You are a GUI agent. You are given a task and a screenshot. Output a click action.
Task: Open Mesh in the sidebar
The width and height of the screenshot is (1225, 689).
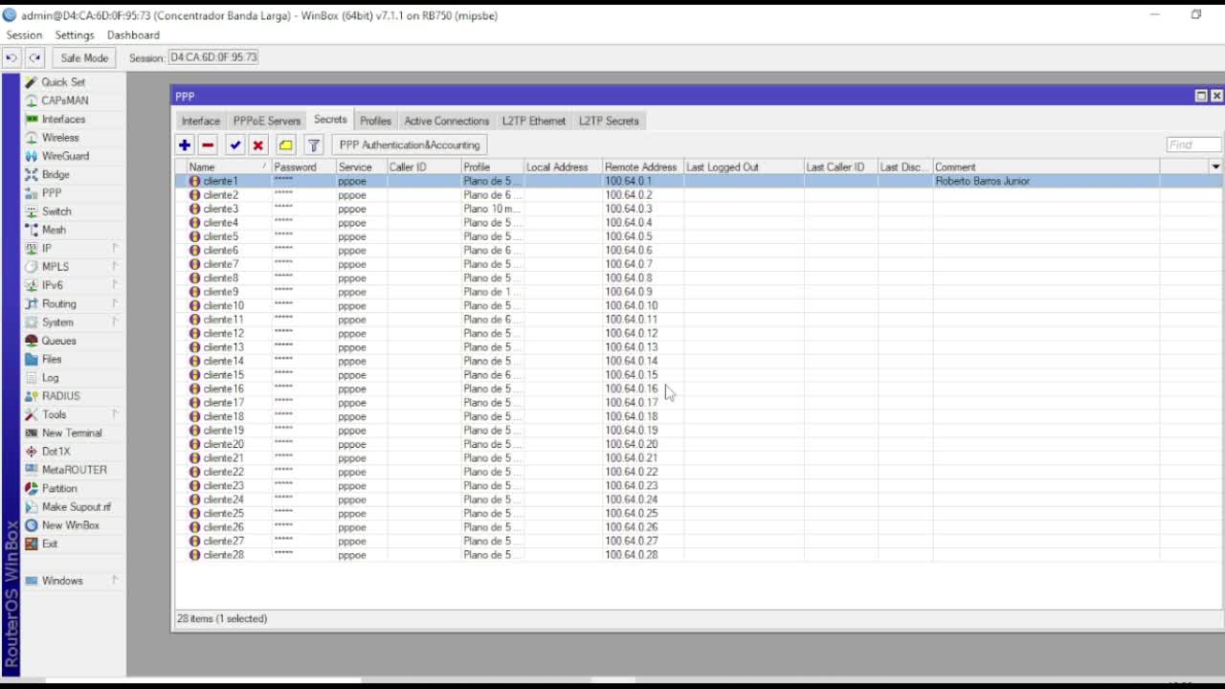click(54, 230)
